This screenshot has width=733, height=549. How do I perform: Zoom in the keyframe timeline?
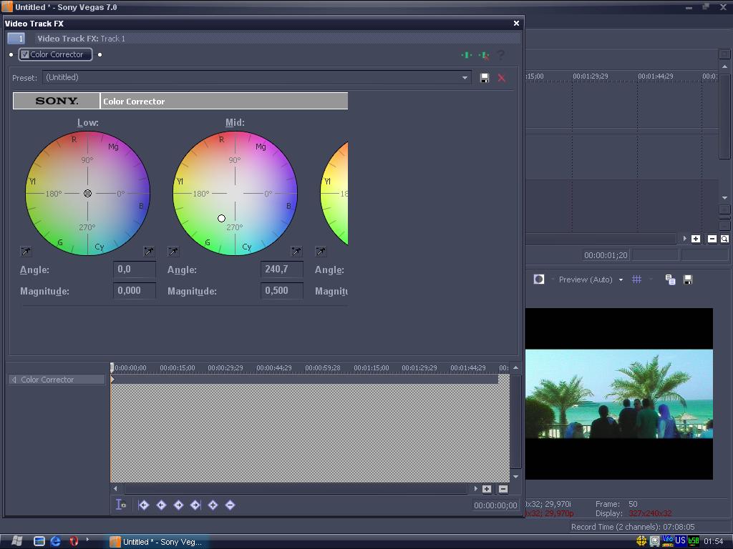pos(487,489)
